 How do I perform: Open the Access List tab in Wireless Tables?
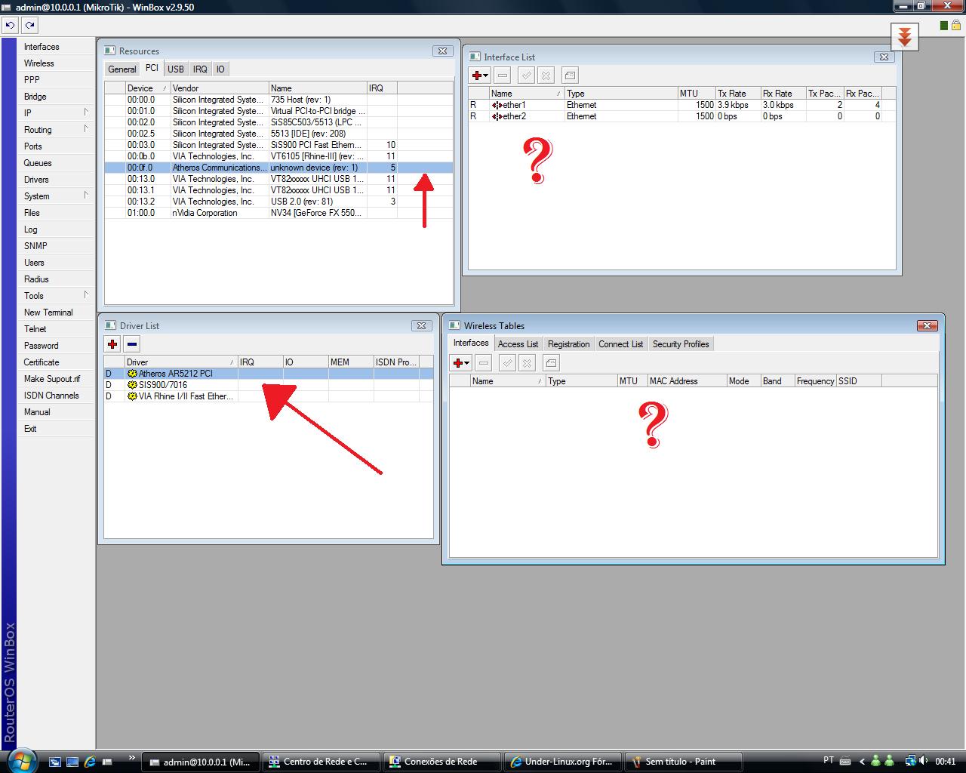tap(518, 344)
